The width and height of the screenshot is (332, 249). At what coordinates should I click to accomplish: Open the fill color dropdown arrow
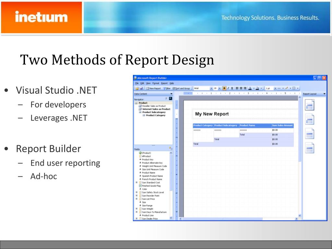pos(261,88)
